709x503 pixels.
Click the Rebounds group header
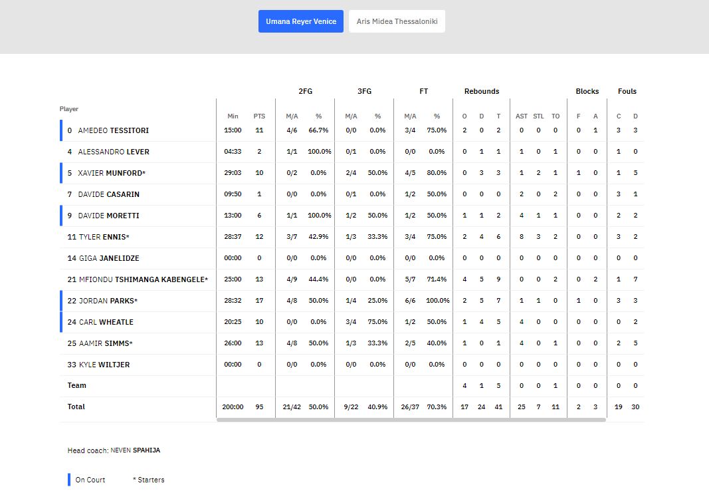(481, 91)
